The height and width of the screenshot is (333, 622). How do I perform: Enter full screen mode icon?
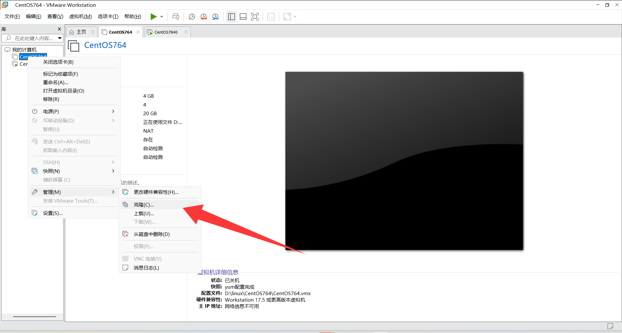255,17
